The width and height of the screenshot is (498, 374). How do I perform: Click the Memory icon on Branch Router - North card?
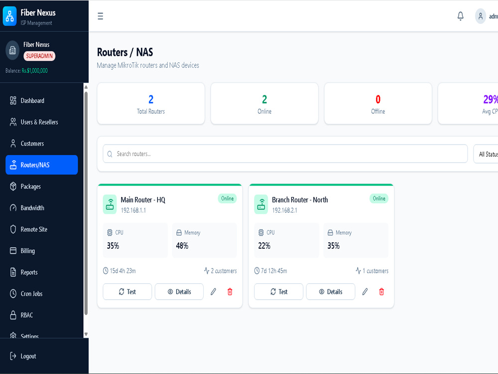pos(330,232)
